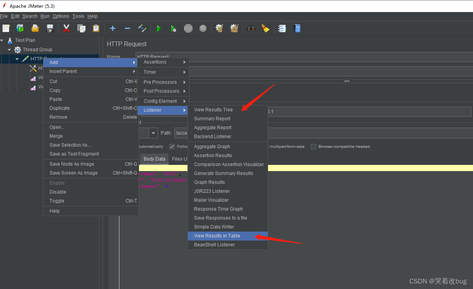Start the test with the green play icon
Image resolution: width=473 pixels, height=289 pixels.
click(158, 28)
